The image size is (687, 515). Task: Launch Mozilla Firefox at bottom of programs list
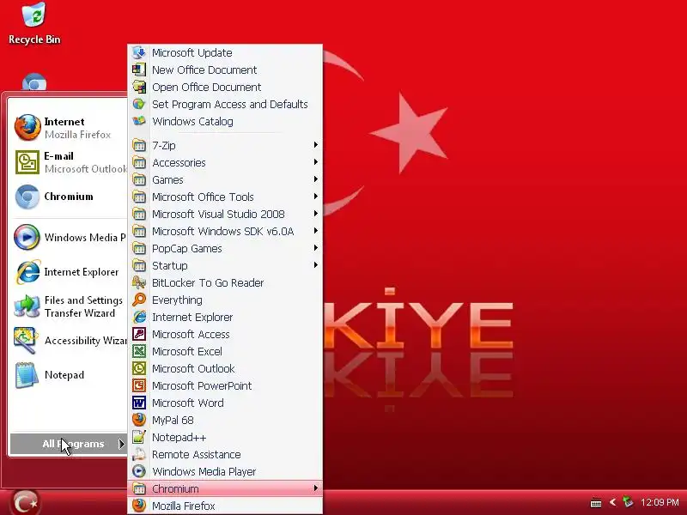pyautogui.click(x=225, y=506)
